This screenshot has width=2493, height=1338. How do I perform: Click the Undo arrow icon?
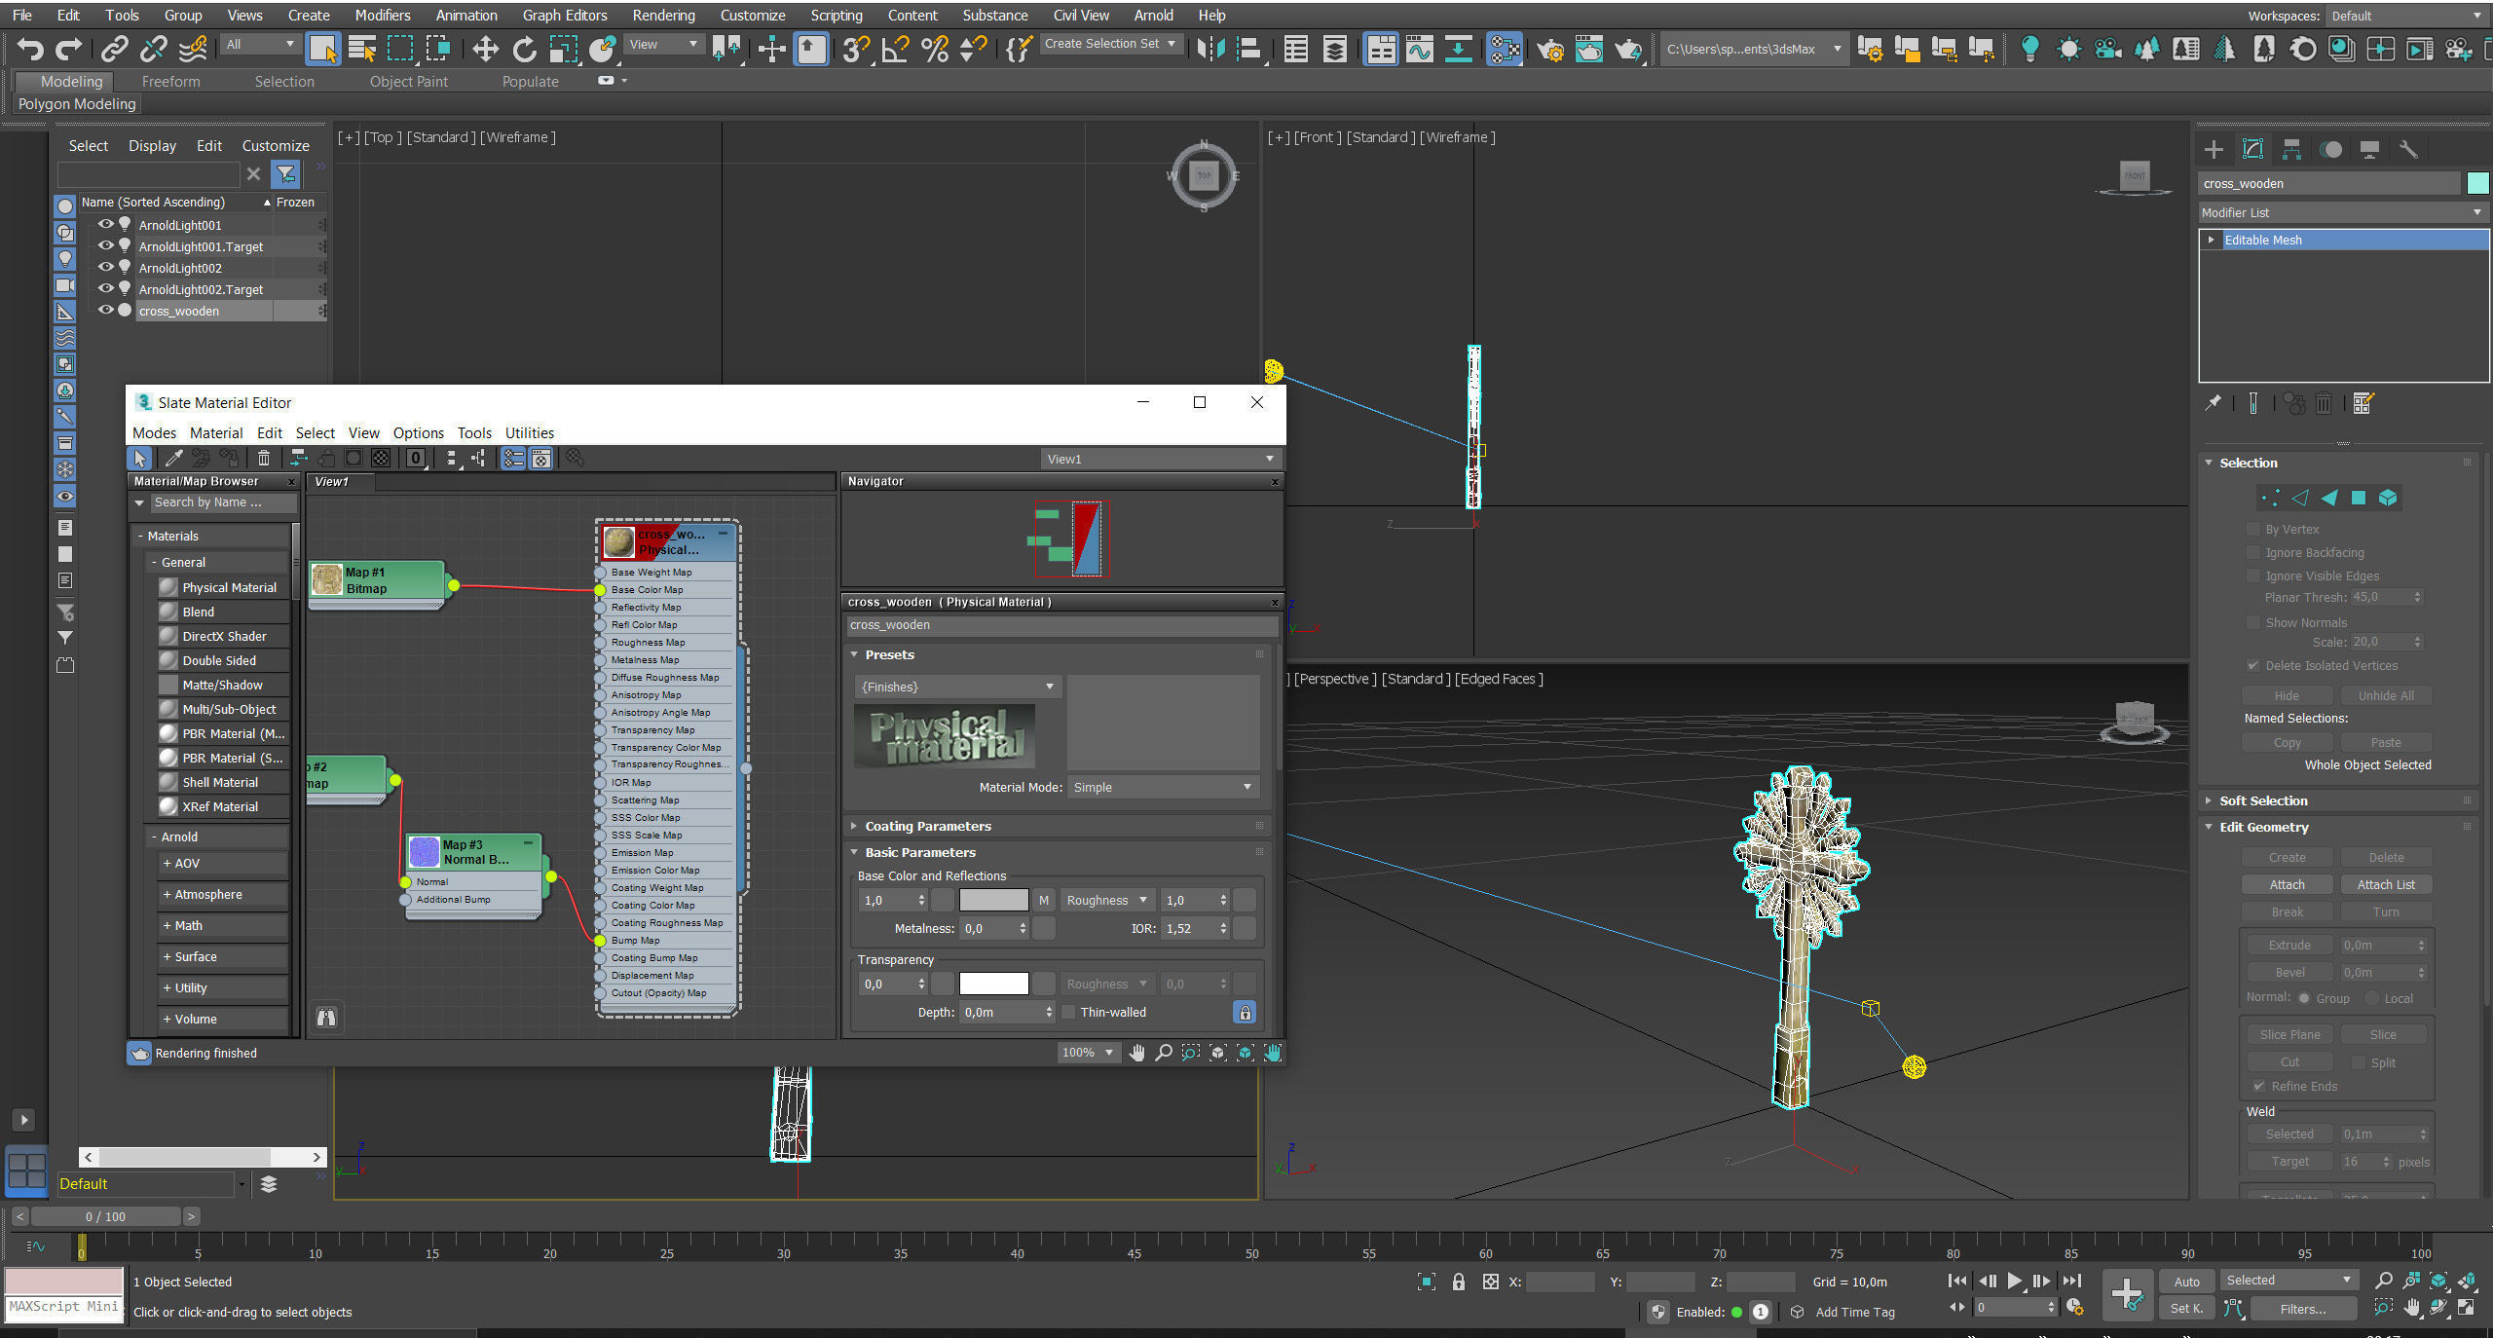(x=29, y=49)
